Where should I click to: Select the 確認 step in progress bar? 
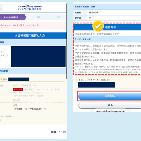click(x=38, y=17)
